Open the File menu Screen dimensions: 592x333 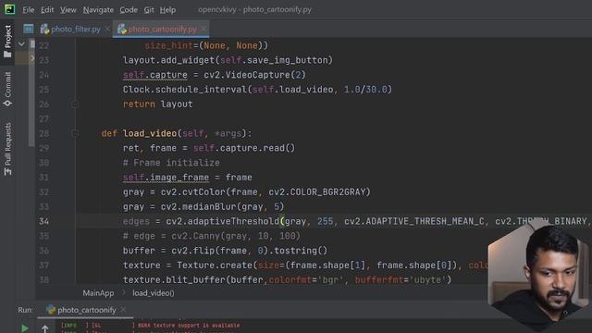point(29,10)
